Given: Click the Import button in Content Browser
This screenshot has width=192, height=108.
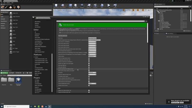Looking at the screenshot, I should click(12, 73).
